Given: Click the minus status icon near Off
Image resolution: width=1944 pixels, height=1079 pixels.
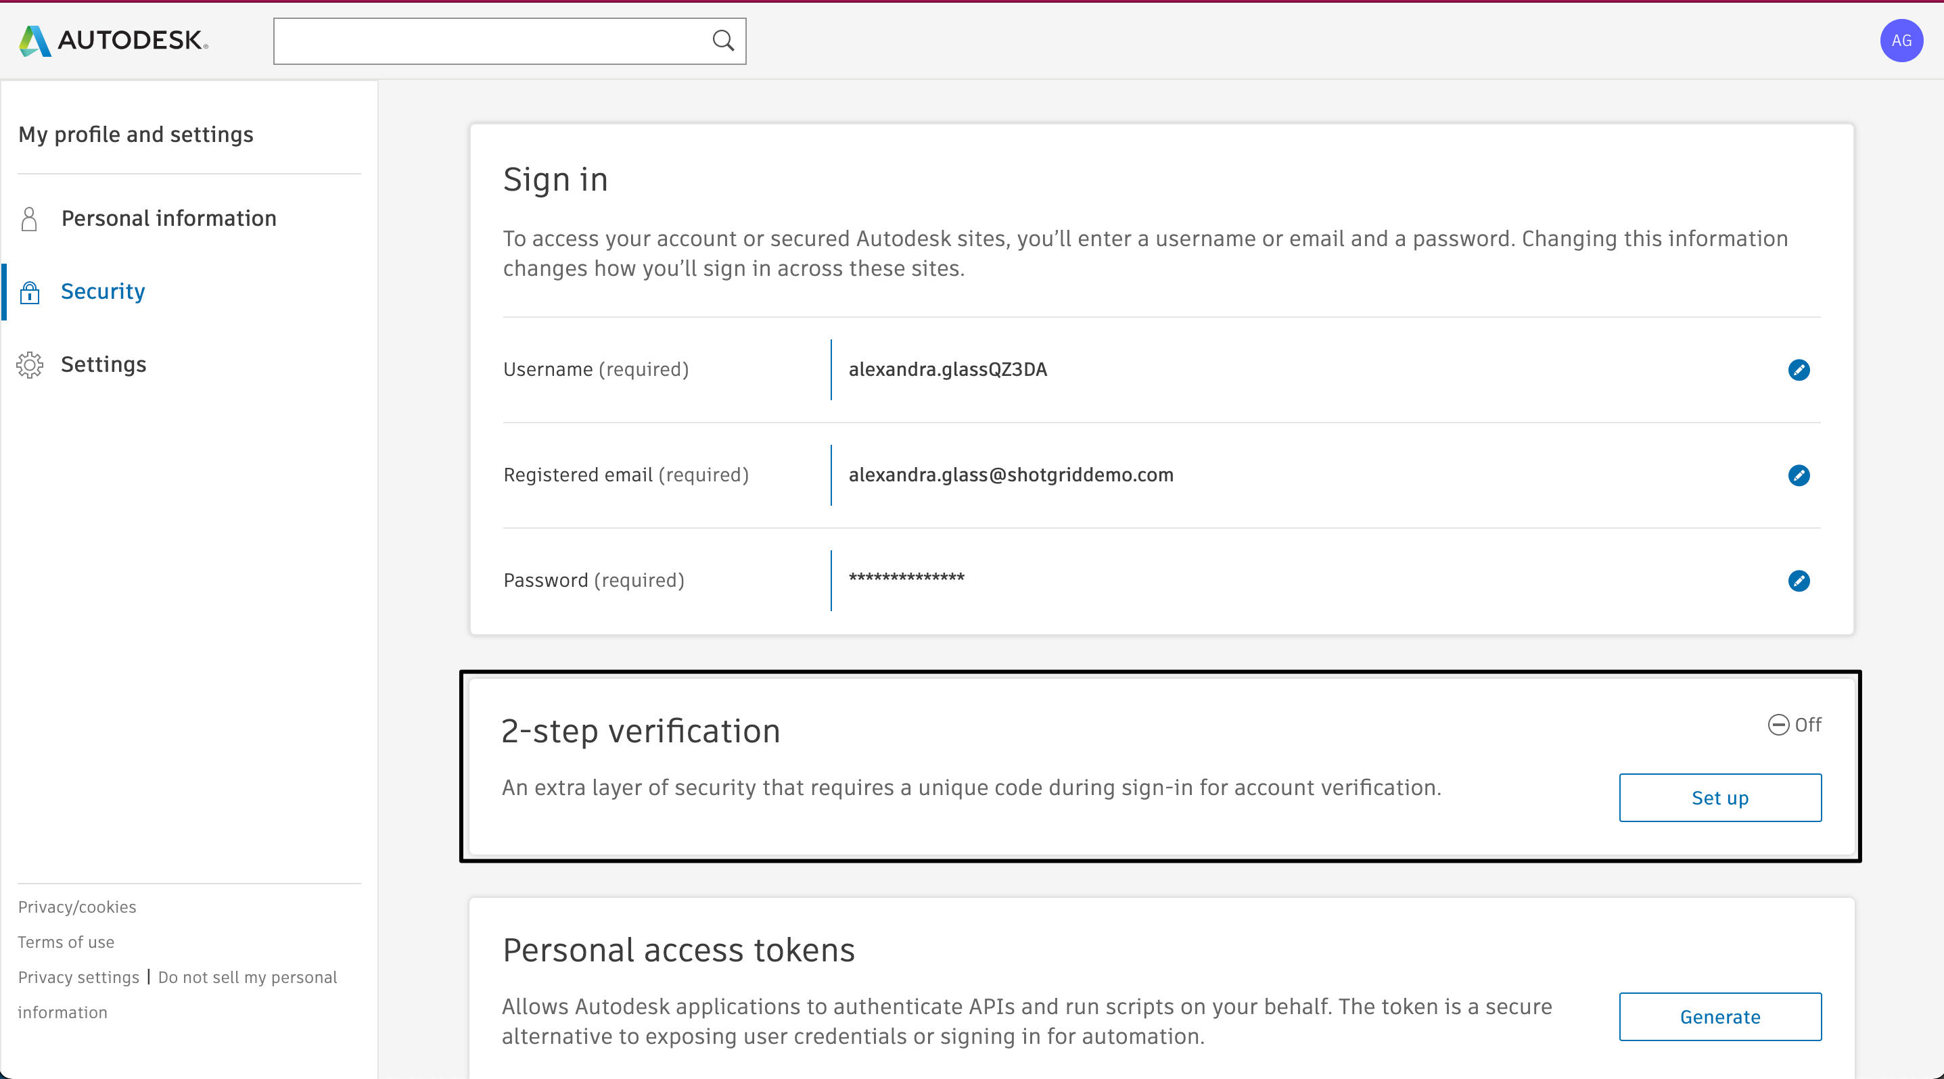Looking at the screenshot, I should click(x=1779, y=725).
